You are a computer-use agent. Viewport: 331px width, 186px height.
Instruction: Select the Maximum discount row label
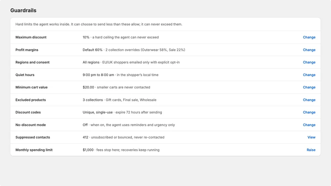[31, 37]
